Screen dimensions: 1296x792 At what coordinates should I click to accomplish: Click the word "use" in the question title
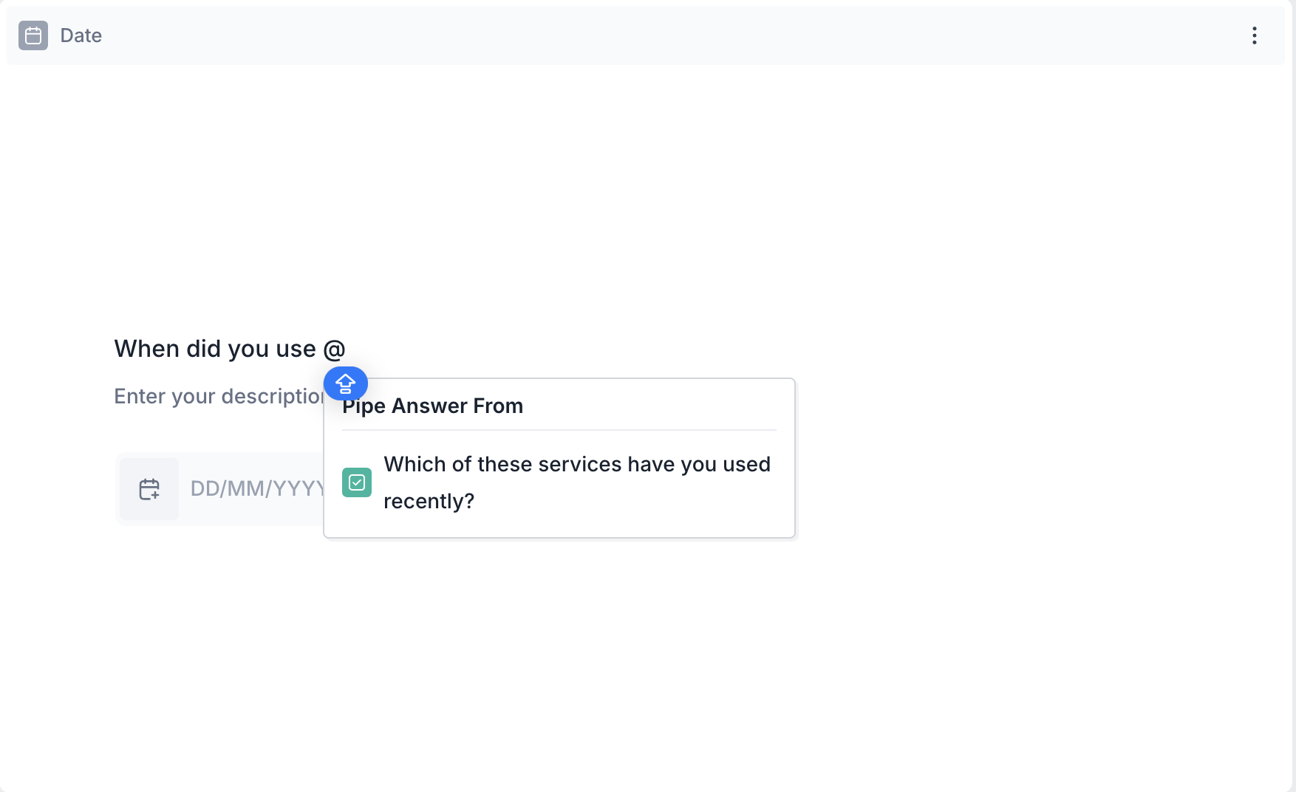[296, 349]
